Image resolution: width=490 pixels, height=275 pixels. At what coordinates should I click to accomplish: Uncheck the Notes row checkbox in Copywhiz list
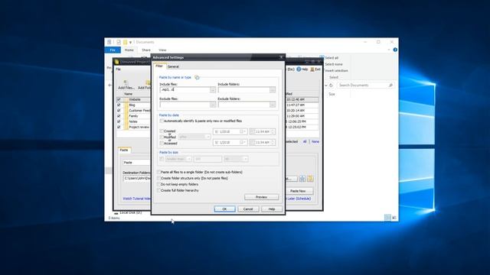pos(119,121)
